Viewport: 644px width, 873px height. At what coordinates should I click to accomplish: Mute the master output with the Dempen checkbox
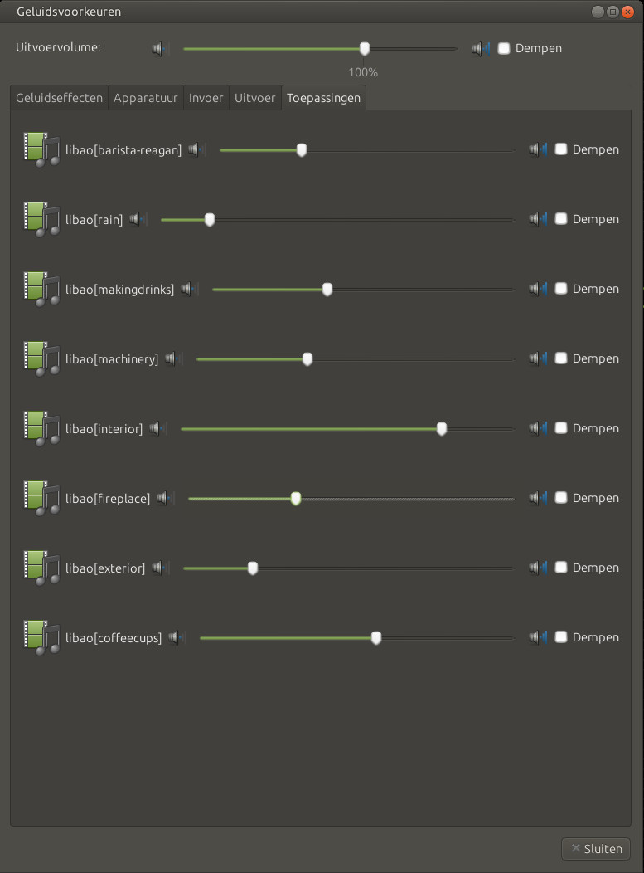point(504,48)
